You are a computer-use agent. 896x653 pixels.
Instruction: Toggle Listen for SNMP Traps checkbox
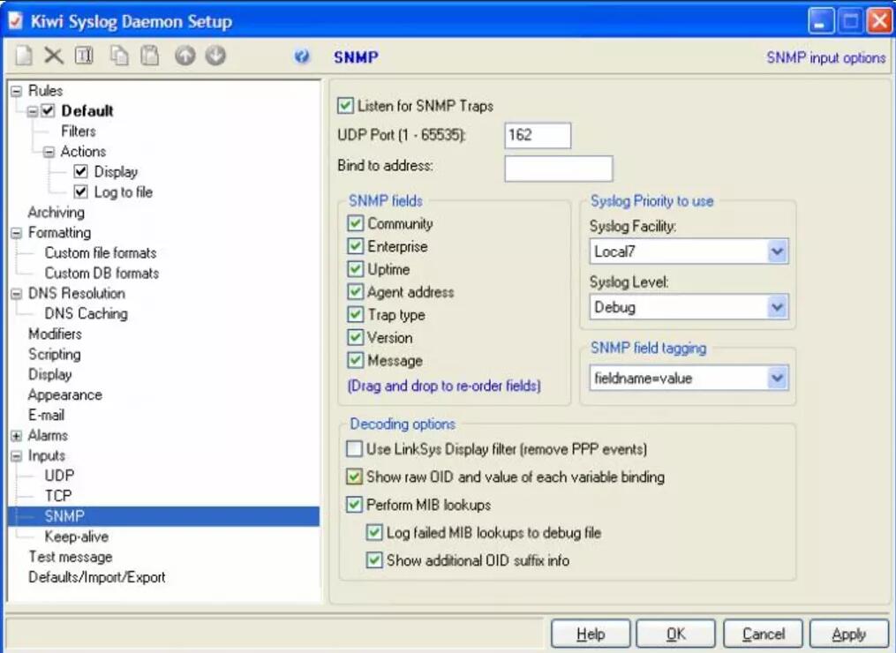[345, 106]
